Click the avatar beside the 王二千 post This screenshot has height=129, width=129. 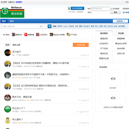tap(8, 75)
